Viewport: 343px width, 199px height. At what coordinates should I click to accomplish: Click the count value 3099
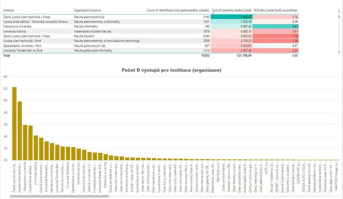206,41
